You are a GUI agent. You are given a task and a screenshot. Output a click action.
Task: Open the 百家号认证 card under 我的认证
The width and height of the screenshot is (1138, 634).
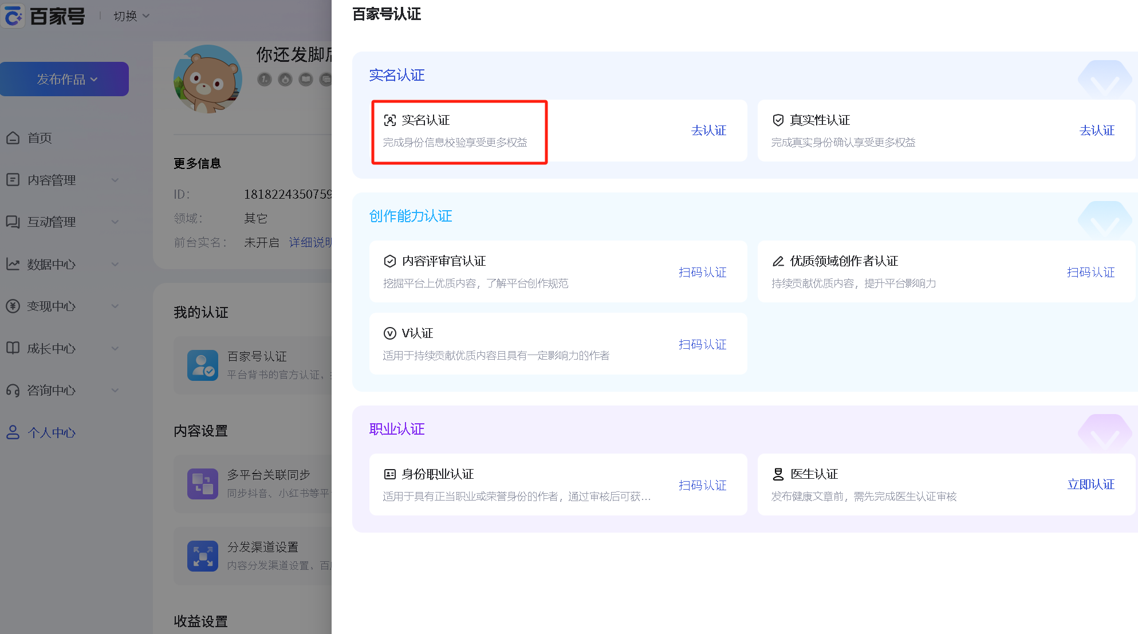coord(253,365)
